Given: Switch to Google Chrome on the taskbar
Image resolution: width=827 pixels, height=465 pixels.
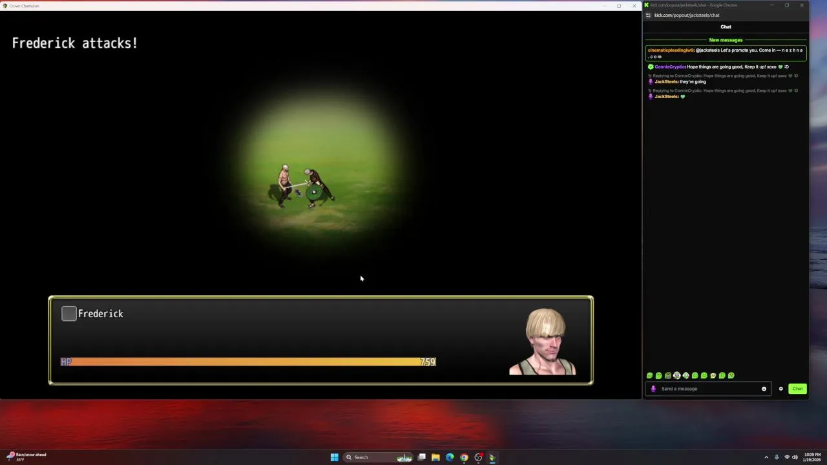Looking at the screenshot, I should click(464, 457).
